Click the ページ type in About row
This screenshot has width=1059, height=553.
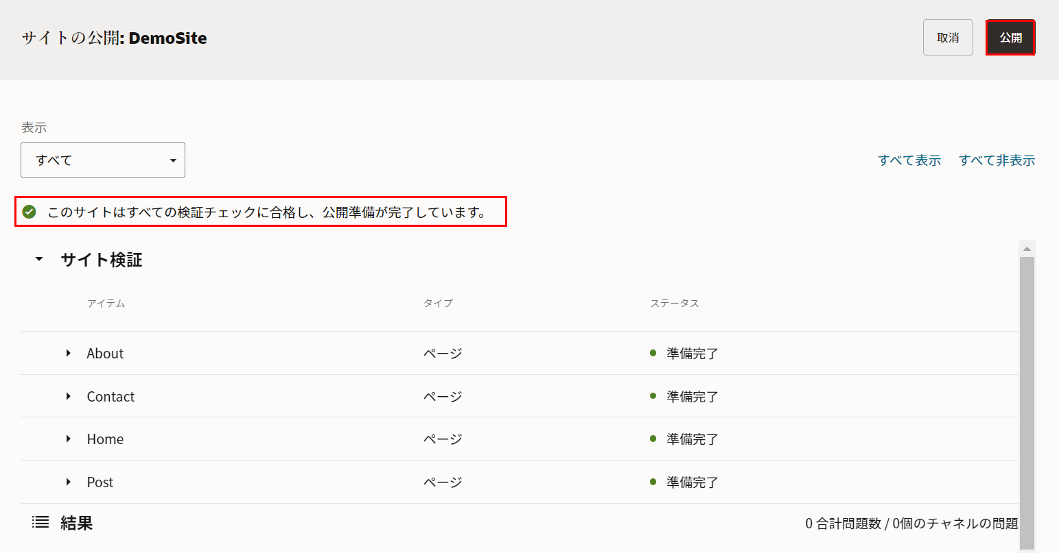(x=443, y=354)
